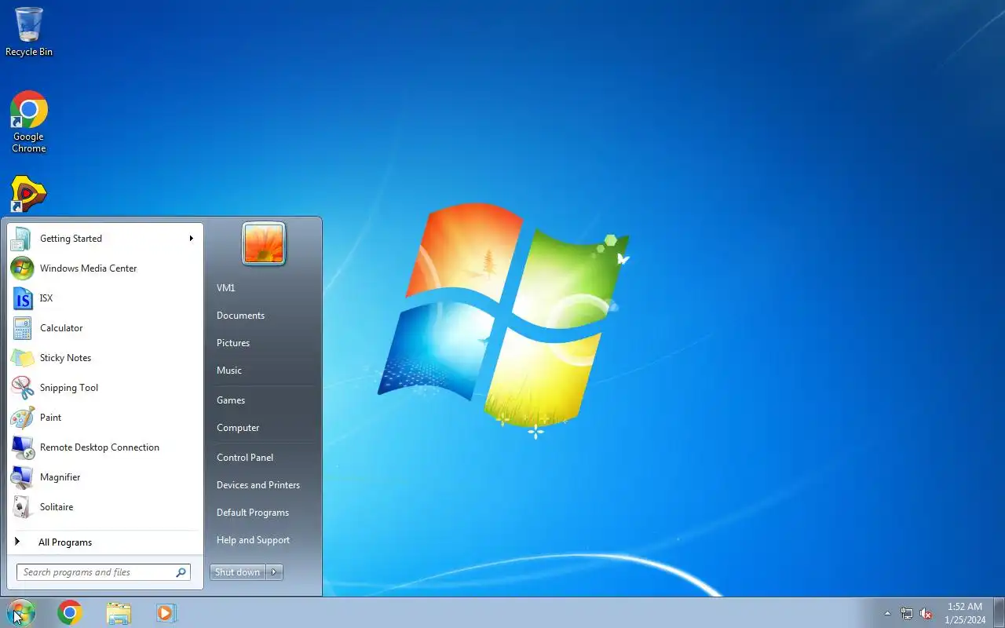
Task: Click the Paint label text
Action: tap(51, 418)
